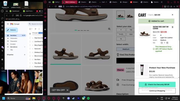Image resolution: width=180 pixels, height=101 pixels.
Task: Decrease cart quantity with minus button
Action: (x=162, y=43)
